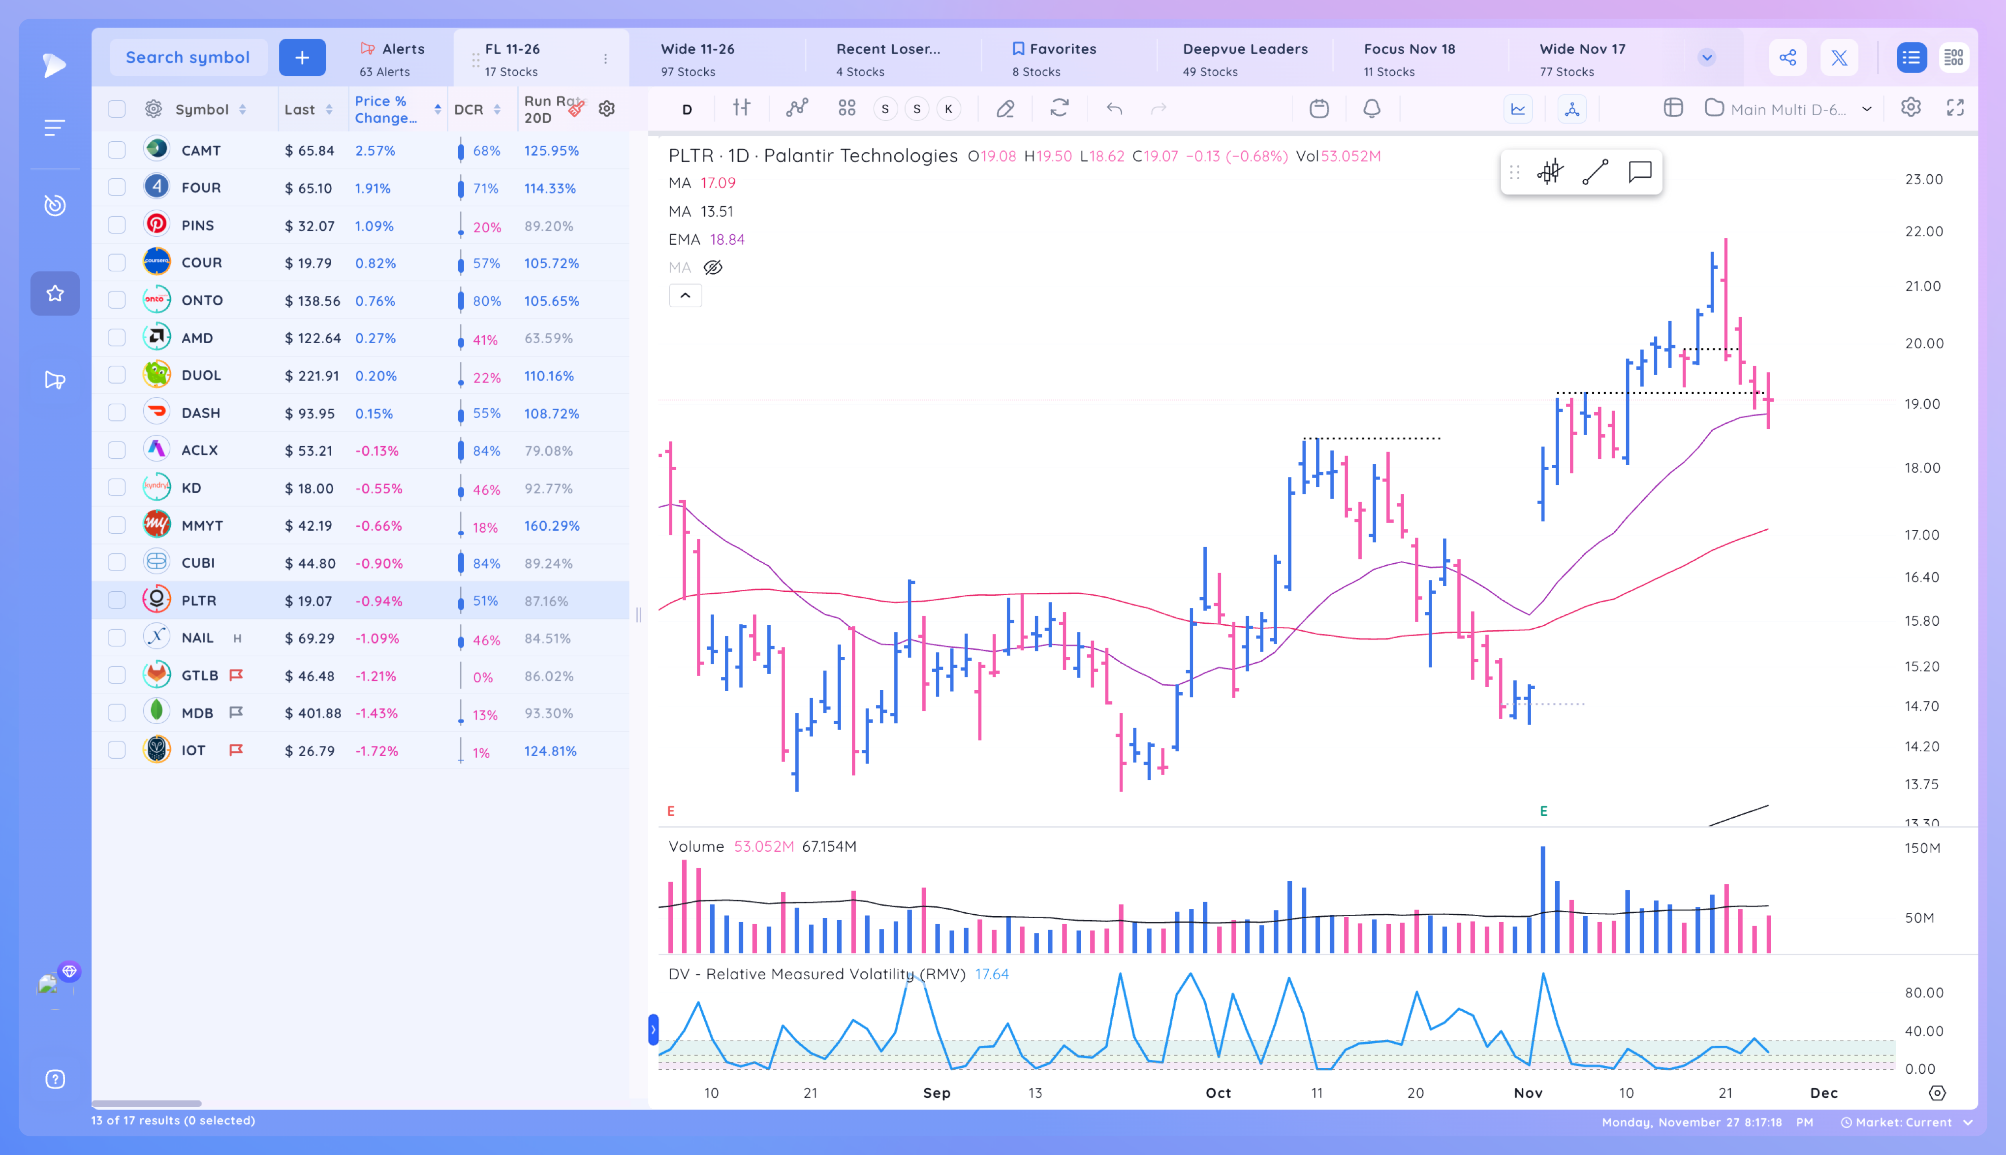
Task: Open the calendar date icon in chart toolbar
Action: (1318, 108)
